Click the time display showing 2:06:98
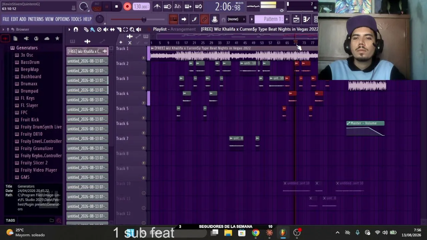Viewport: 427px width, 240px height. coord(228,6)
